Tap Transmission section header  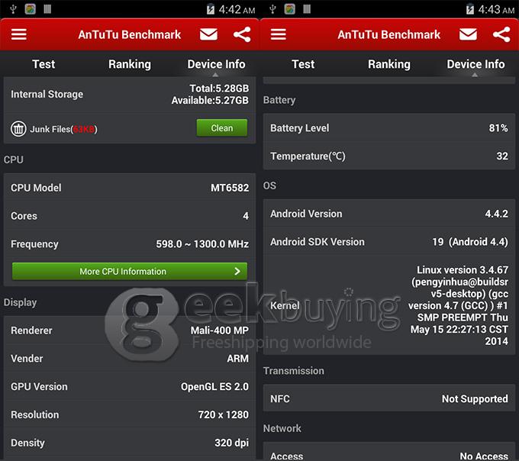click(294, 371)
